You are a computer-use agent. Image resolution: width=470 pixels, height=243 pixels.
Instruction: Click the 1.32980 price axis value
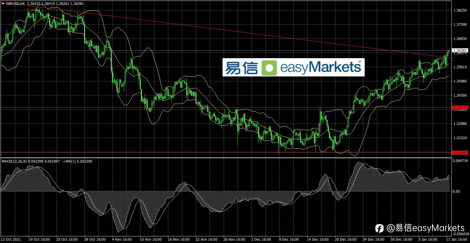(x=460, y=124)
